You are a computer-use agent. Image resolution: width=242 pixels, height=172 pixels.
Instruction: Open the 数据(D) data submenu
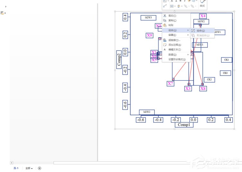tap(176, 55)
